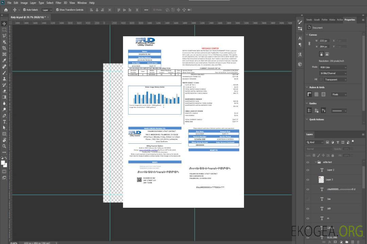Open the RGB Color mode dropdown
Screen dimensions: 367x244
(333, 67)
